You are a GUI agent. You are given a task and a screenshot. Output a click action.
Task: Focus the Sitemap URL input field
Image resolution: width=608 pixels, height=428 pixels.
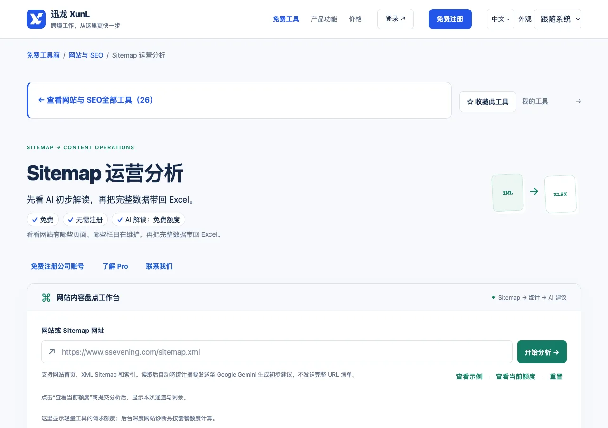277,352
